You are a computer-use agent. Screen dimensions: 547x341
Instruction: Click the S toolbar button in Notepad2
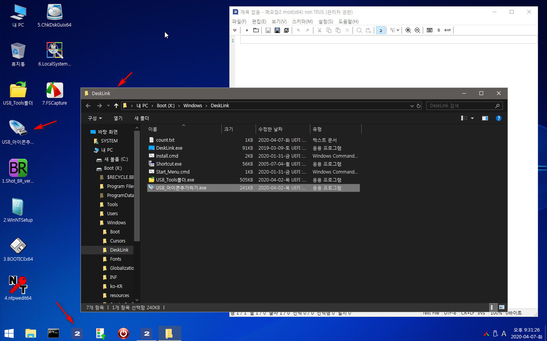pyautogui.click(x=439, y=30)
